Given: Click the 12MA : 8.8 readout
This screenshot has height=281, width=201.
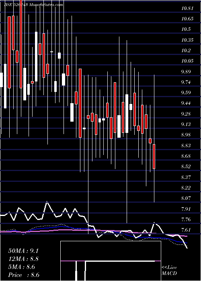Looking at the screenshot, I should click(23, 259).
